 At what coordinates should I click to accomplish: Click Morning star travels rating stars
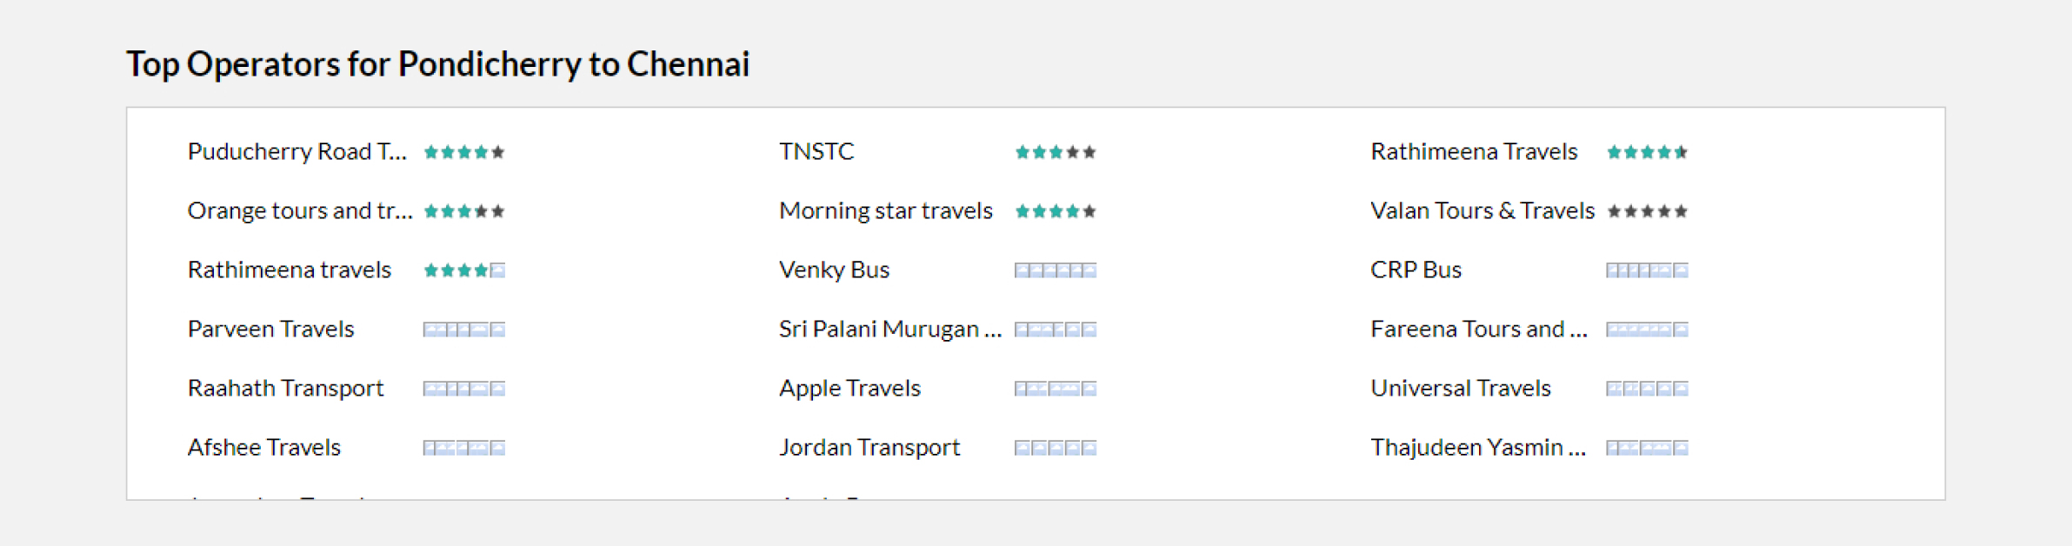(x=1056, y=211)
